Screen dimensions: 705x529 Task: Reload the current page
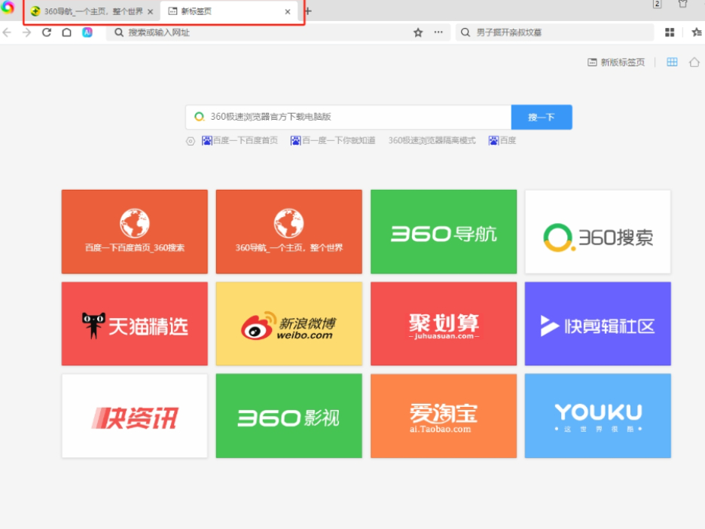[46, 32]
